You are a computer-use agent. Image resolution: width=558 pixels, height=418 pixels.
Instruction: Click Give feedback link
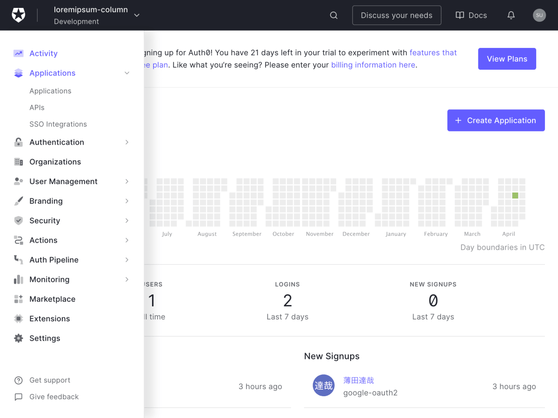click(x=54, y=397)
